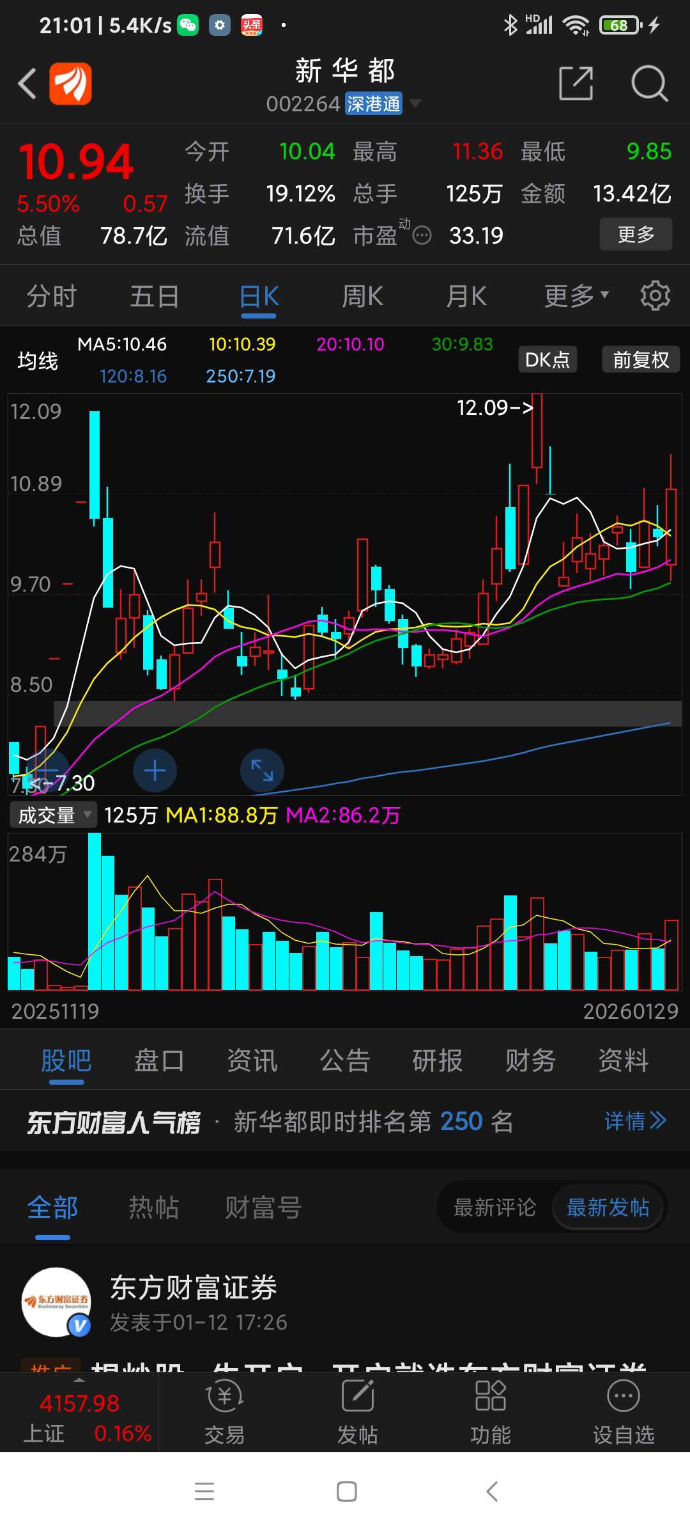Image resolution: width=690 pixels, height=1535 pixels.
Task: Select the 日K chart tab
Action: point(259,297)
